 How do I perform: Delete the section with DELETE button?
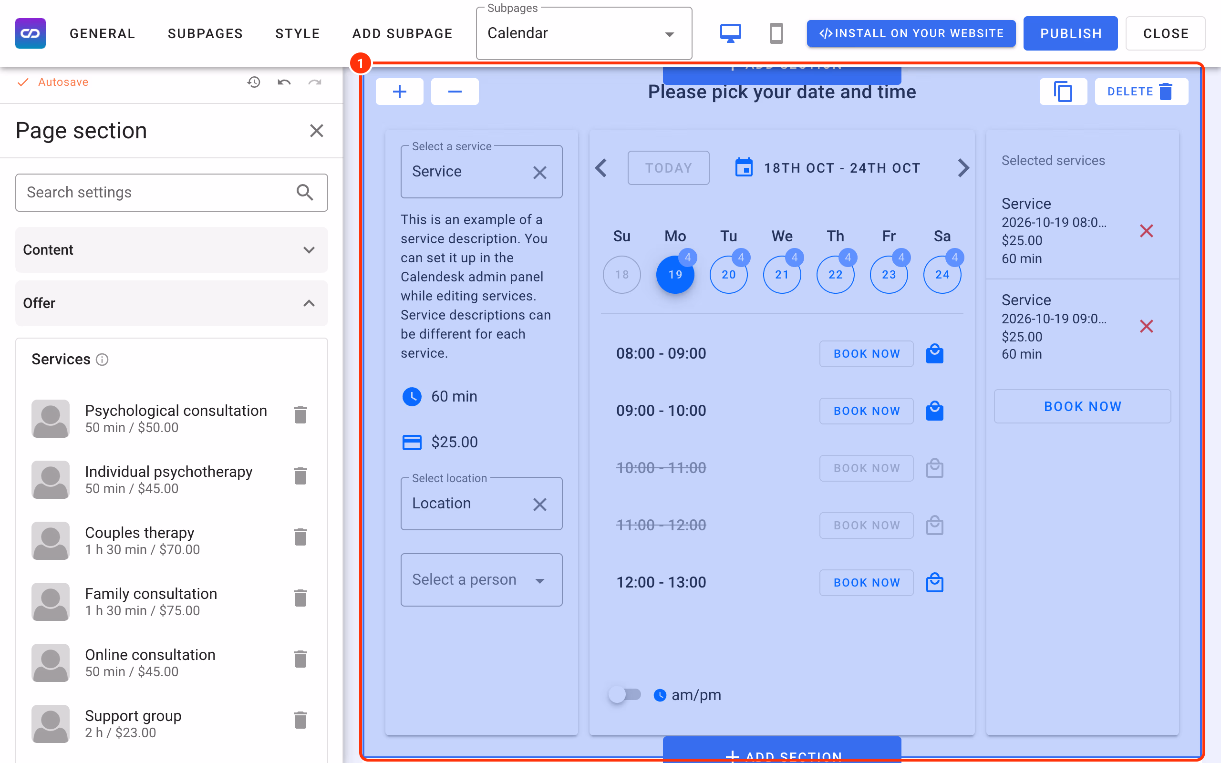(1141, 92)
